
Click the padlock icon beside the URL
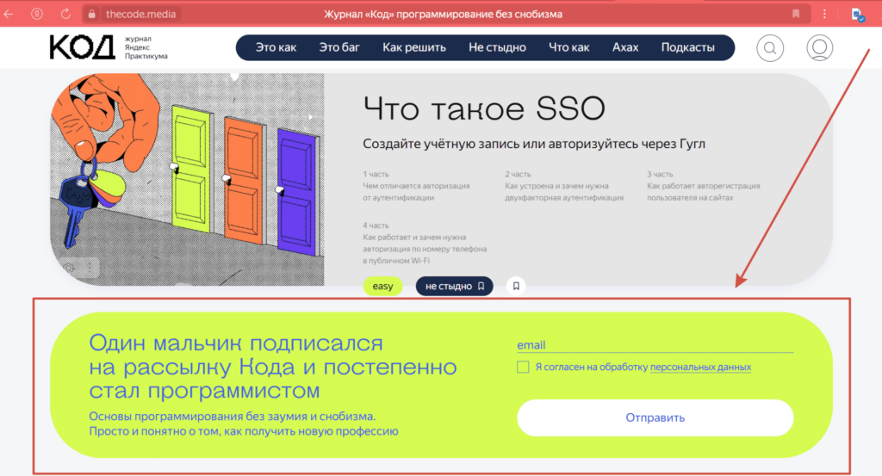(x=93, y=14)
